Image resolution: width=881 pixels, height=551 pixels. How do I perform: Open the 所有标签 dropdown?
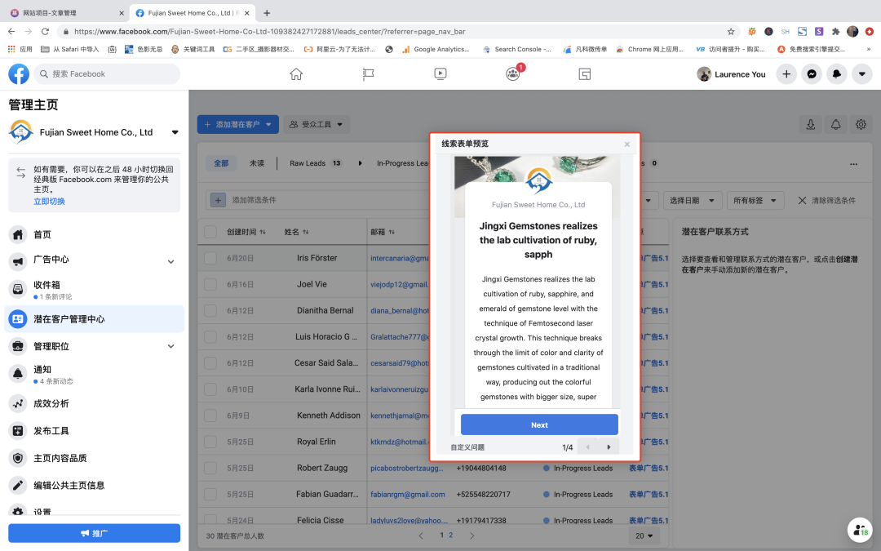pos(755,200)
